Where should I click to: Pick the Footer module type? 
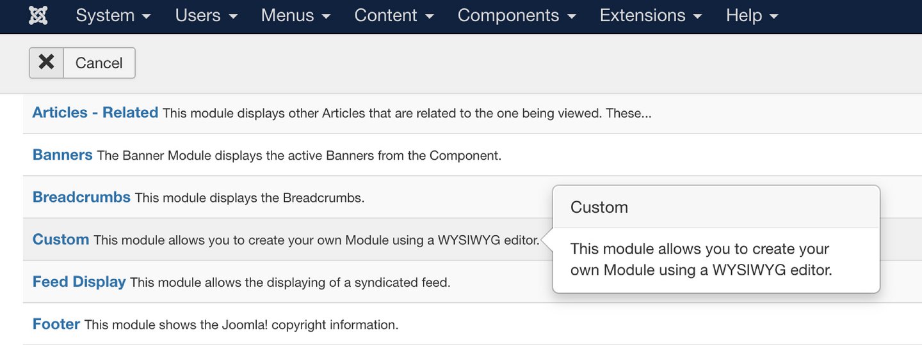56,324
